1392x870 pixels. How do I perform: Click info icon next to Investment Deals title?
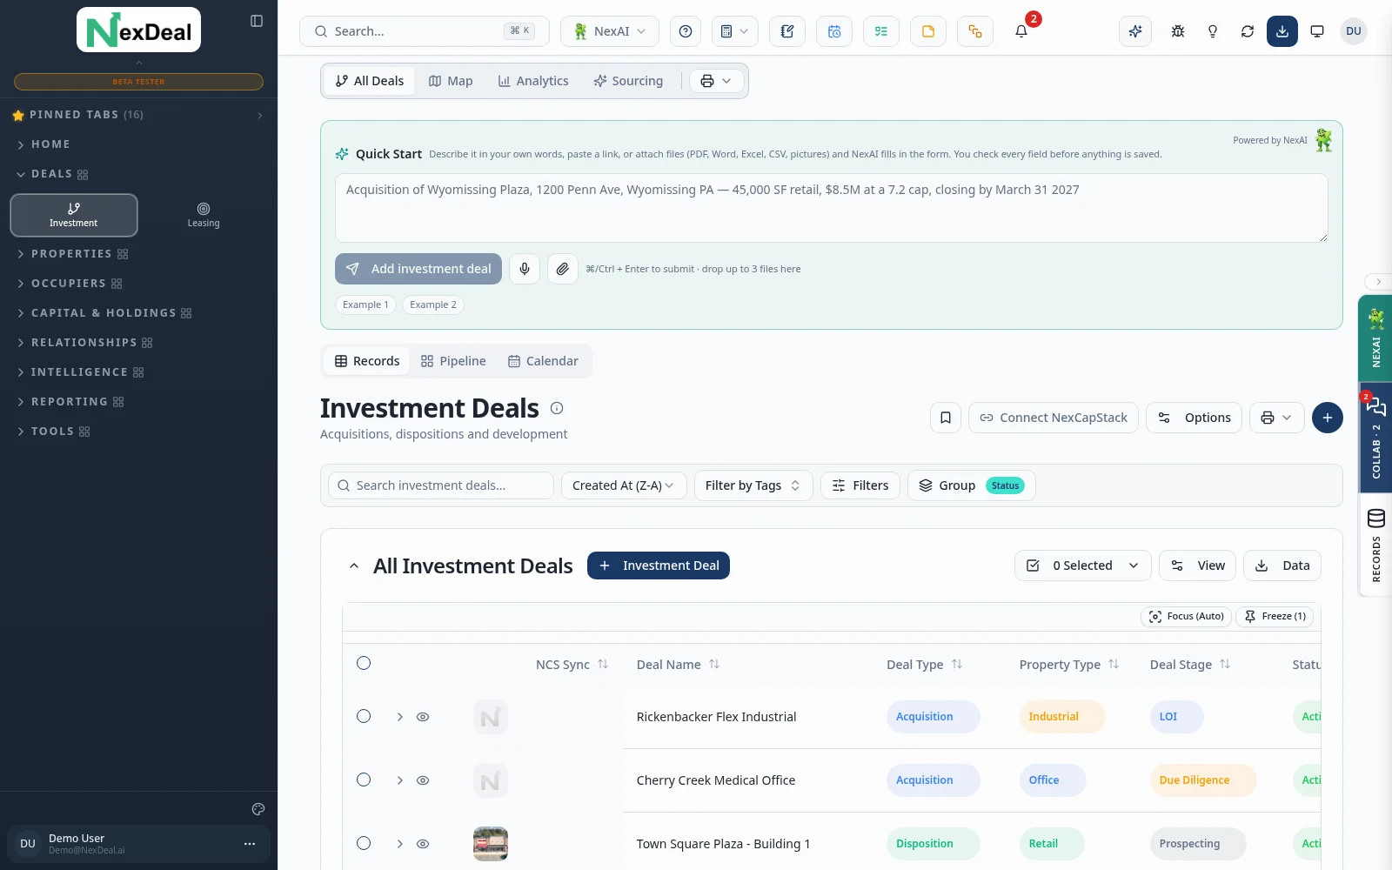pos(557,408)
